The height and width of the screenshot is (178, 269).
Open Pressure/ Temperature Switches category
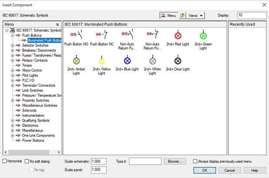click(42, 96)
